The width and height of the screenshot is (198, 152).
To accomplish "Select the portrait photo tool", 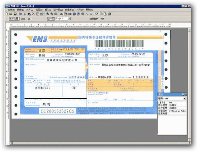I will [66, 14].
